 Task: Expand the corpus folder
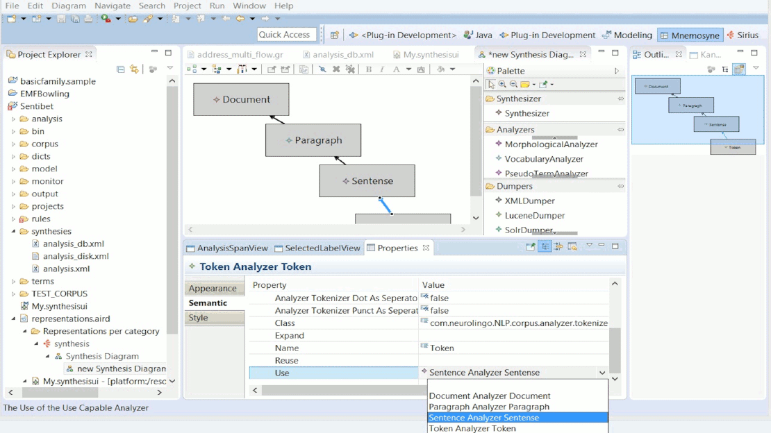pos(14,144)
